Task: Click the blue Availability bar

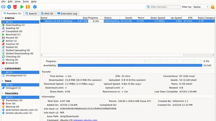Action: [x=130, y=65]
